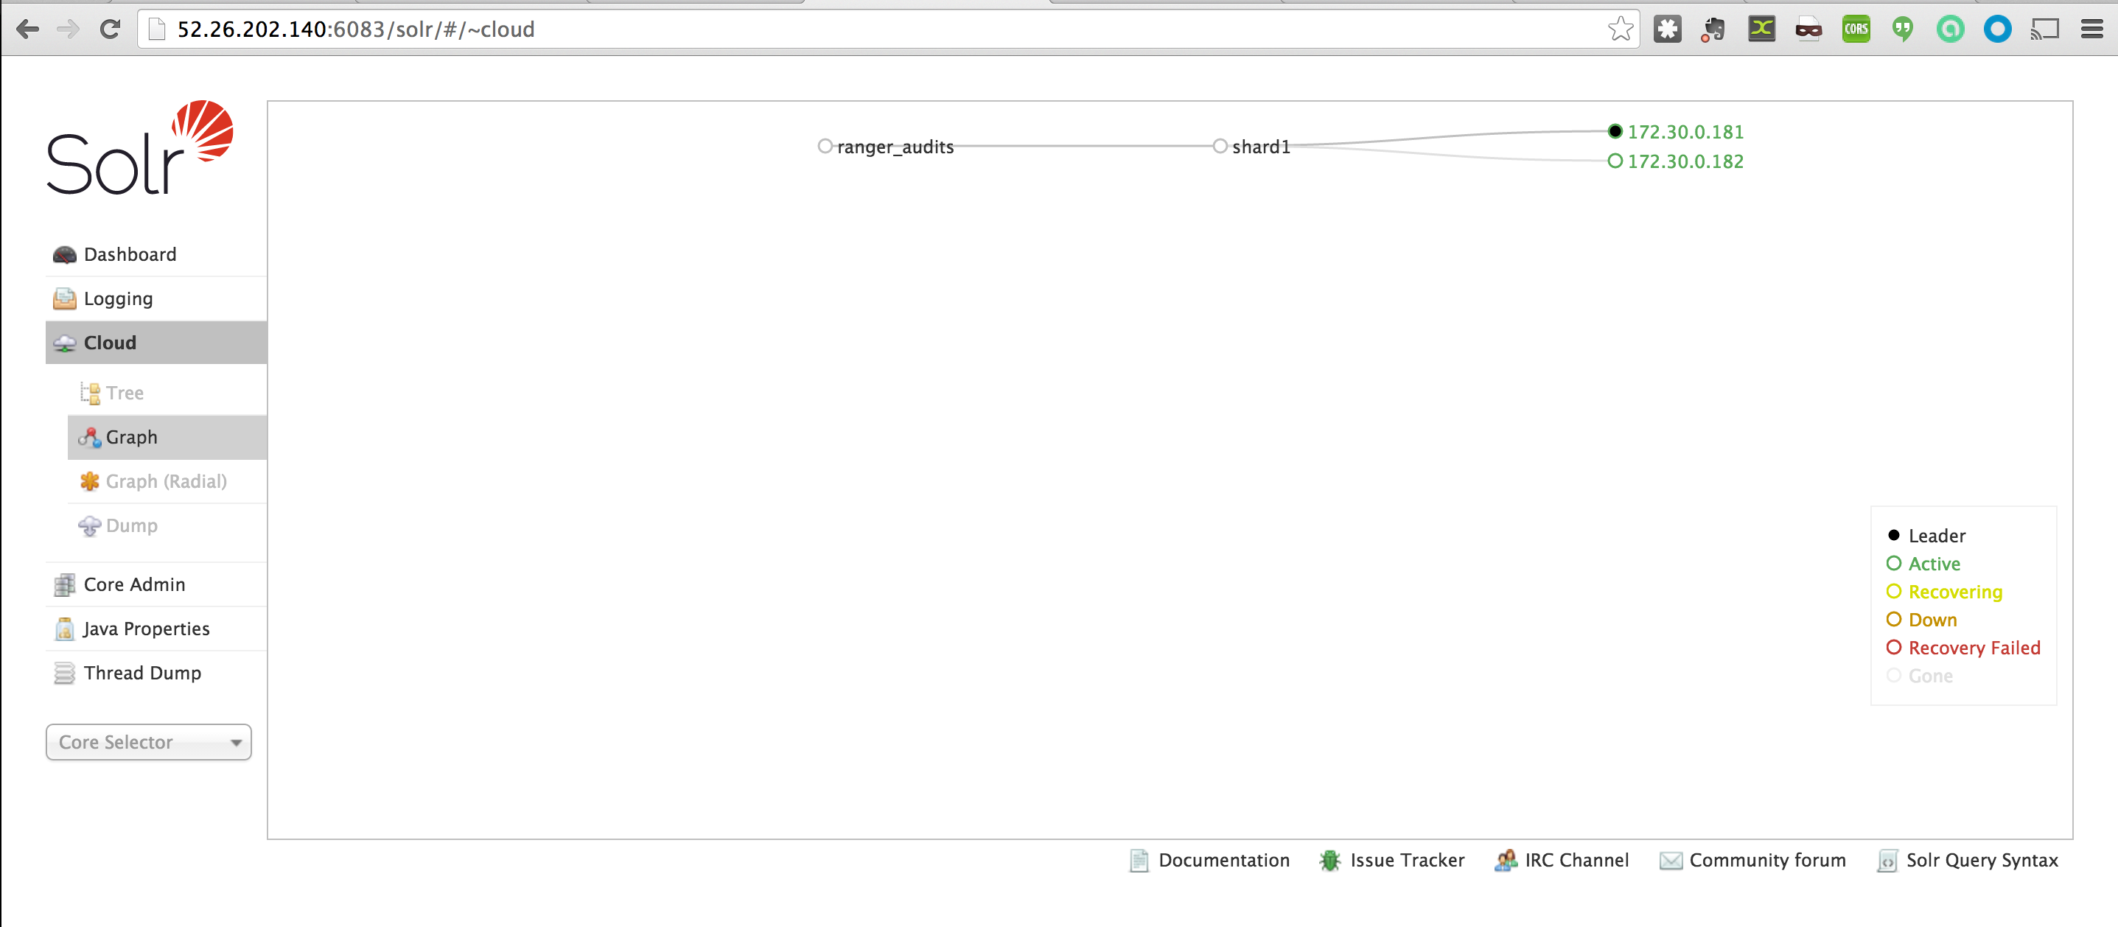Click the Dump cloud icon

click(x=90, y=526)
